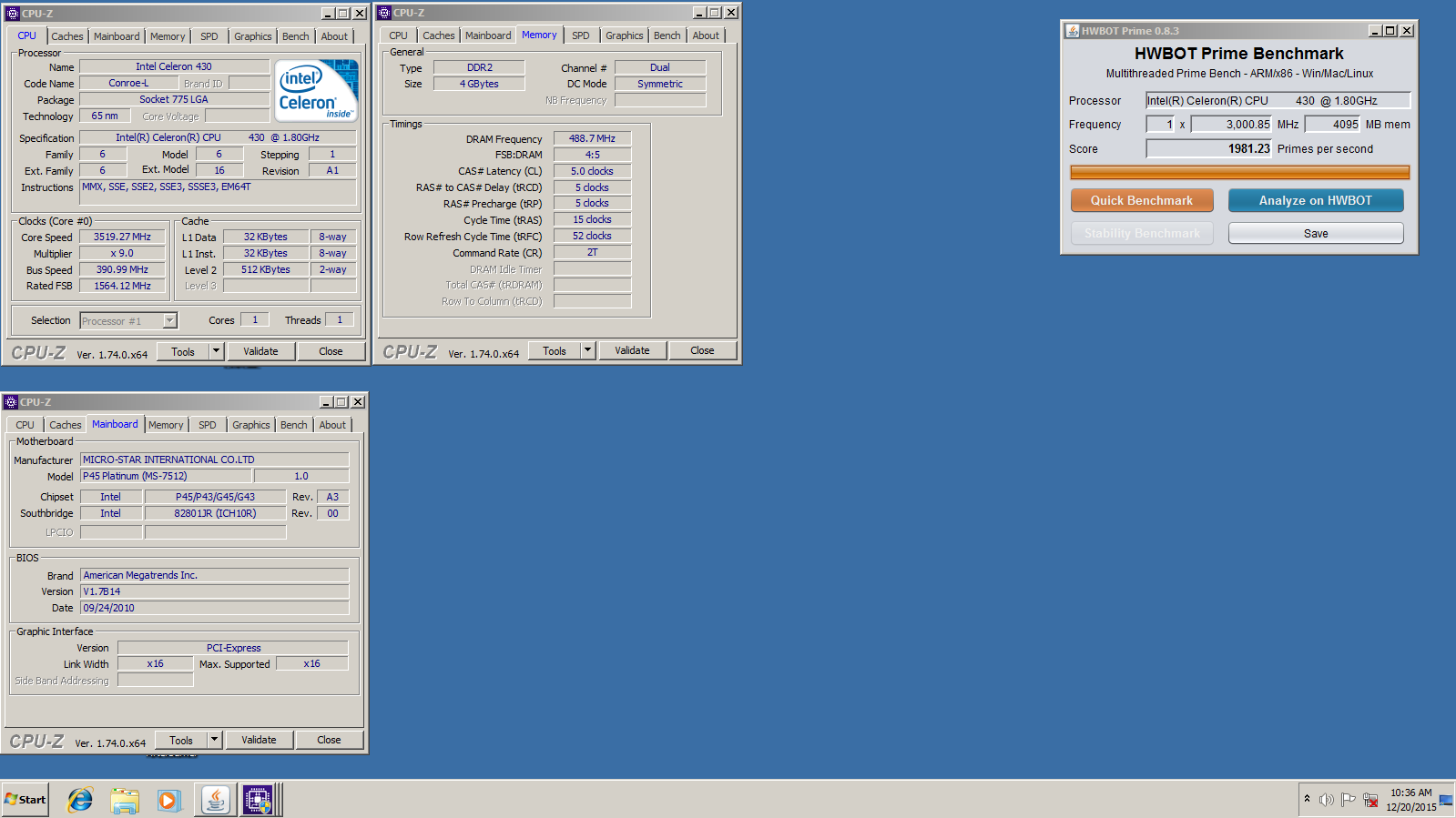Minimize the HWBOT Prime window

[1375, 31]
